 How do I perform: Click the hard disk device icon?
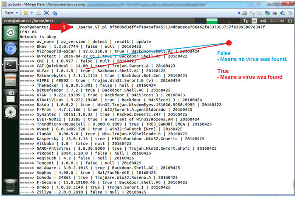coord(245,13)
